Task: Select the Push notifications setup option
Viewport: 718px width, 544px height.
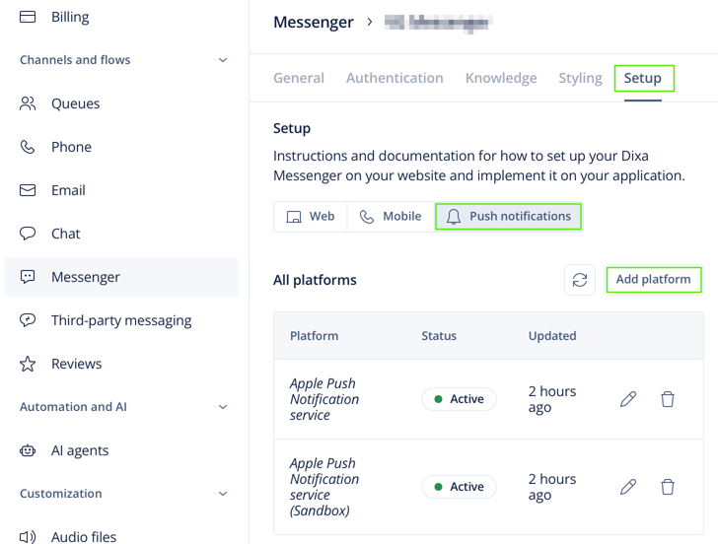Action: point(508,217)
